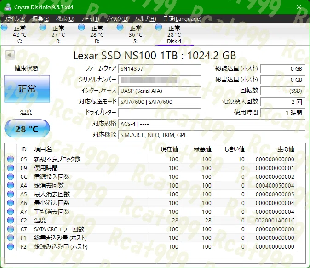Screen dimensions: 310x268
Task: Click status orb of 0C 電源投入回数 row
Action: point(11,177)
